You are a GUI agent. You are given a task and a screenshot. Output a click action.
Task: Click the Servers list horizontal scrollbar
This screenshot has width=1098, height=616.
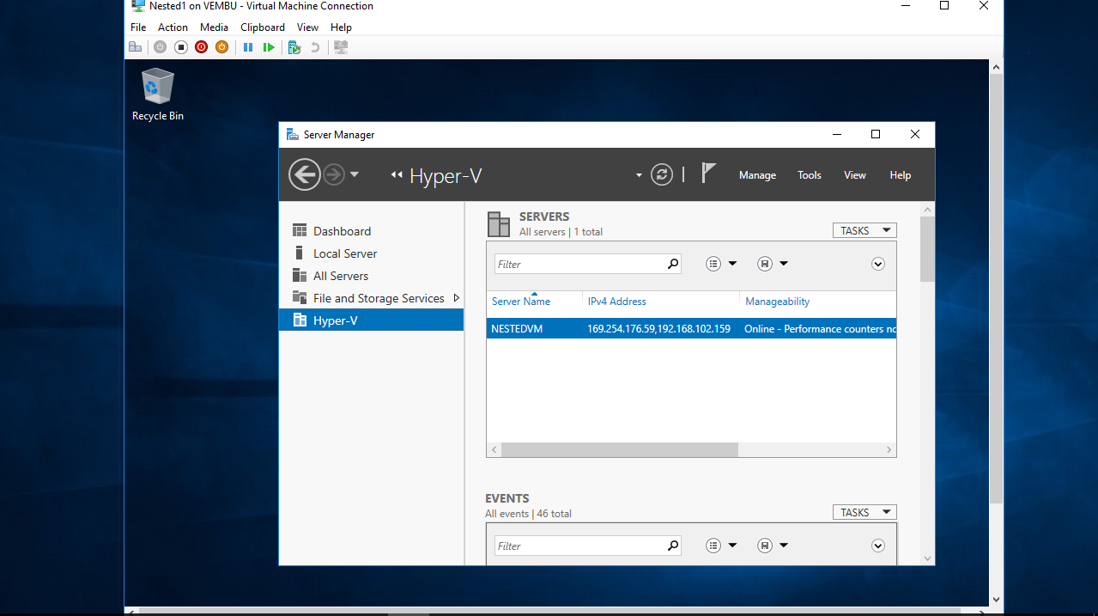pyautogui.click(x=620, y=449)
